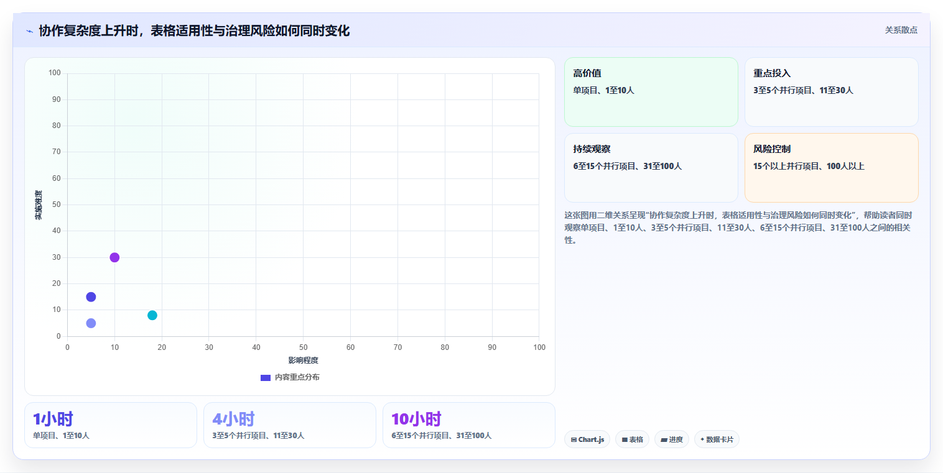Image resolution: width=943 pixels, height=473 pixels.
Task: Click the y-axis tick label 100
Action: [55, 73]
